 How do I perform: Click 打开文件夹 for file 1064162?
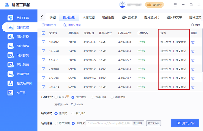tap(180, 42)
